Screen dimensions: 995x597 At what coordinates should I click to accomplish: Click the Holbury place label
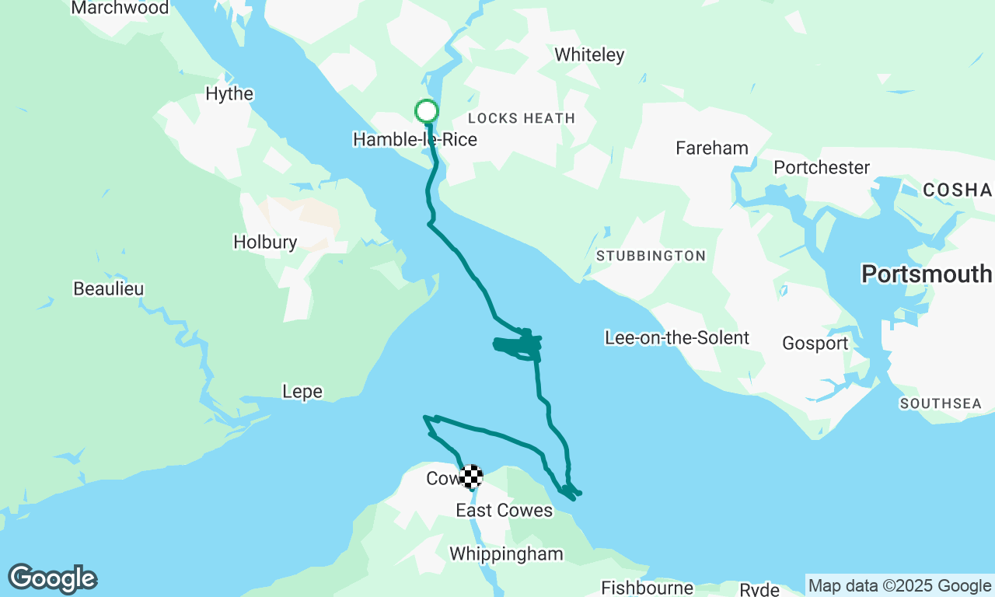click(265, 243)
